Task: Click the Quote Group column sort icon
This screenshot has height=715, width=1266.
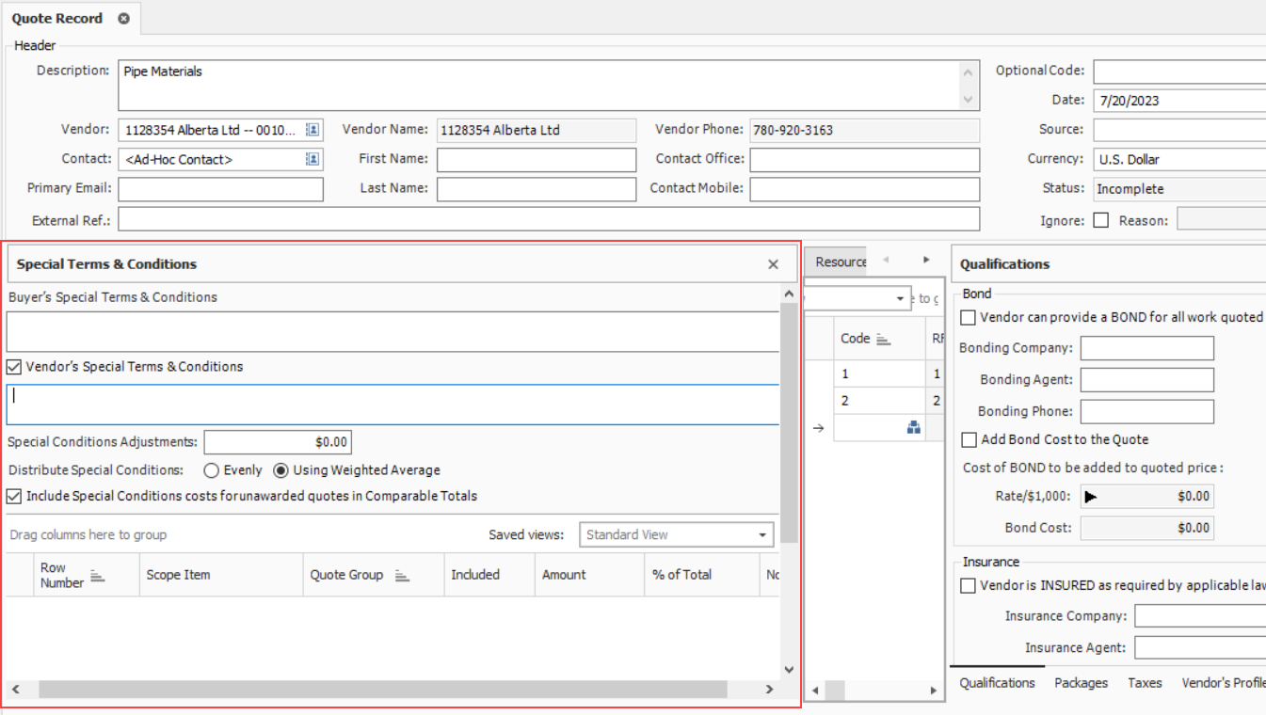Action: click(402, 576)
